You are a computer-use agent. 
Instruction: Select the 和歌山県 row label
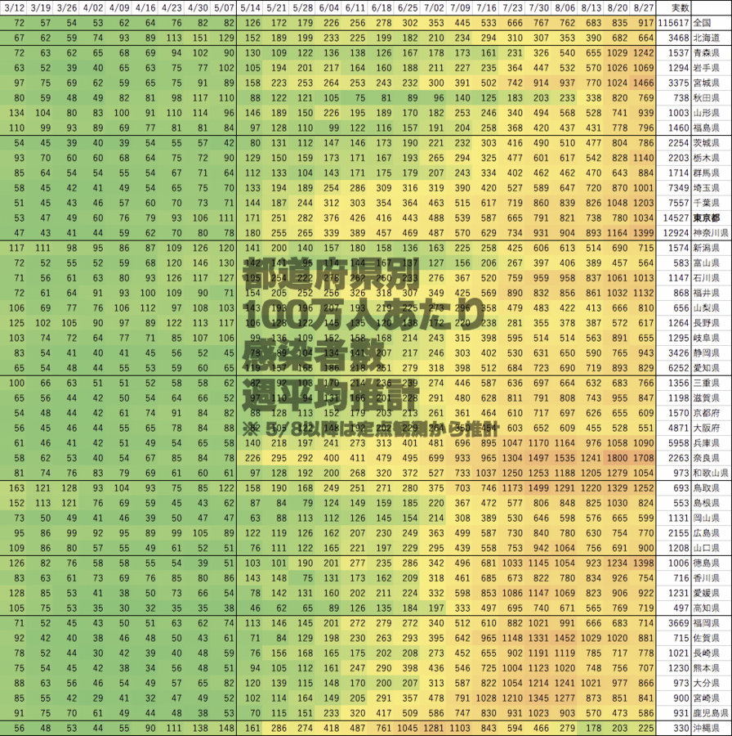pyautogui.click(x=711, y=473)
